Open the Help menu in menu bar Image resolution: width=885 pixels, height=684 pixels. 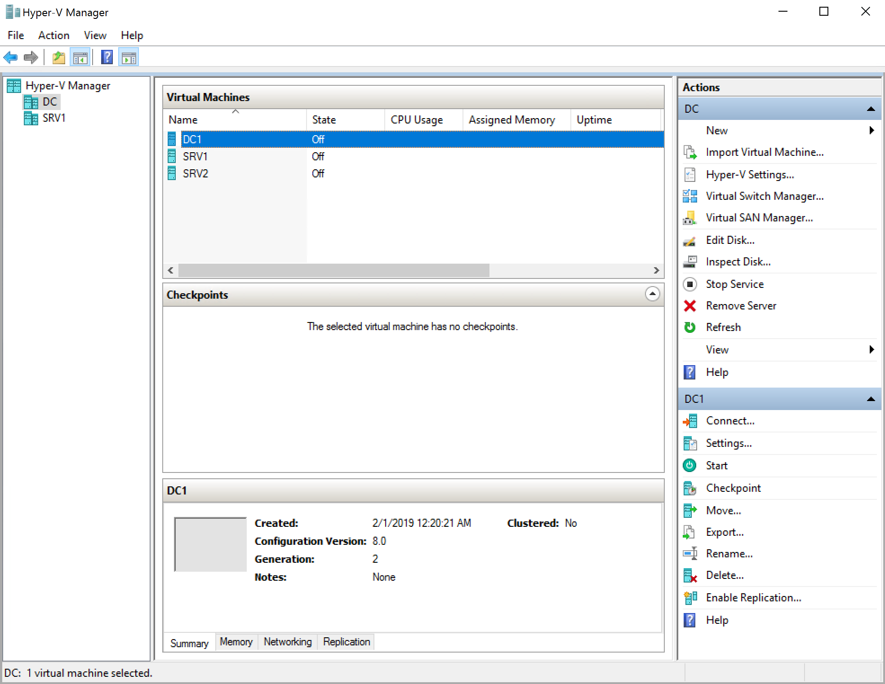click(x=132, y=35)
